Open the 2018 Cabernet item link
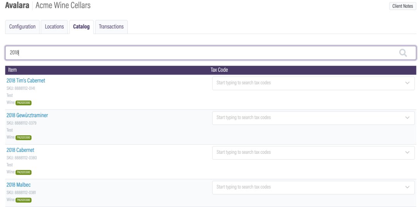Viewport: 420px width, 207px height. coord(20,150)
